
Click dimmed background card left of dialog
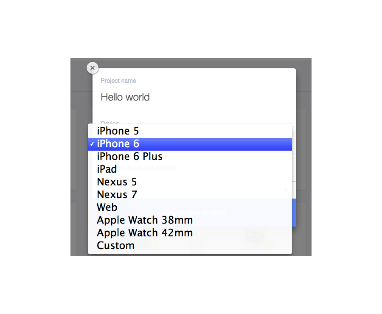click(x=73, y=149)
